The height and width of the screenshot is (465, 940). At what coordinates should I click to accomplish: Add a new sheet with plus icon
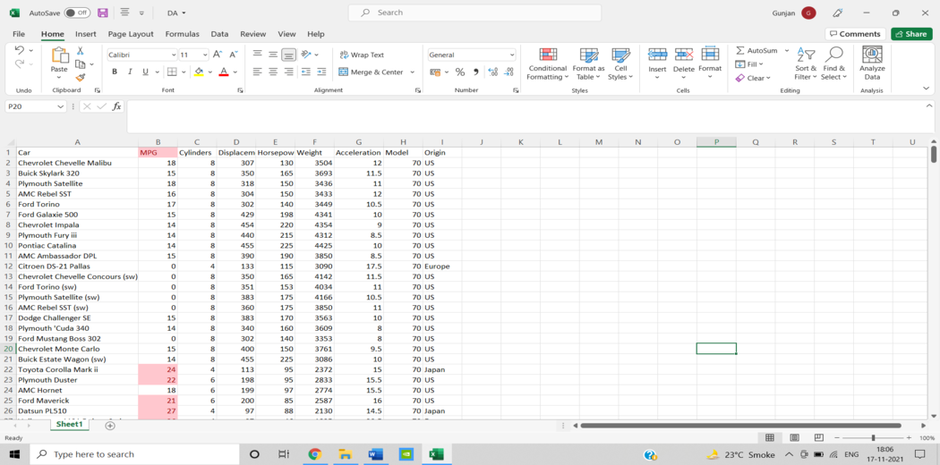pos(110,425)
